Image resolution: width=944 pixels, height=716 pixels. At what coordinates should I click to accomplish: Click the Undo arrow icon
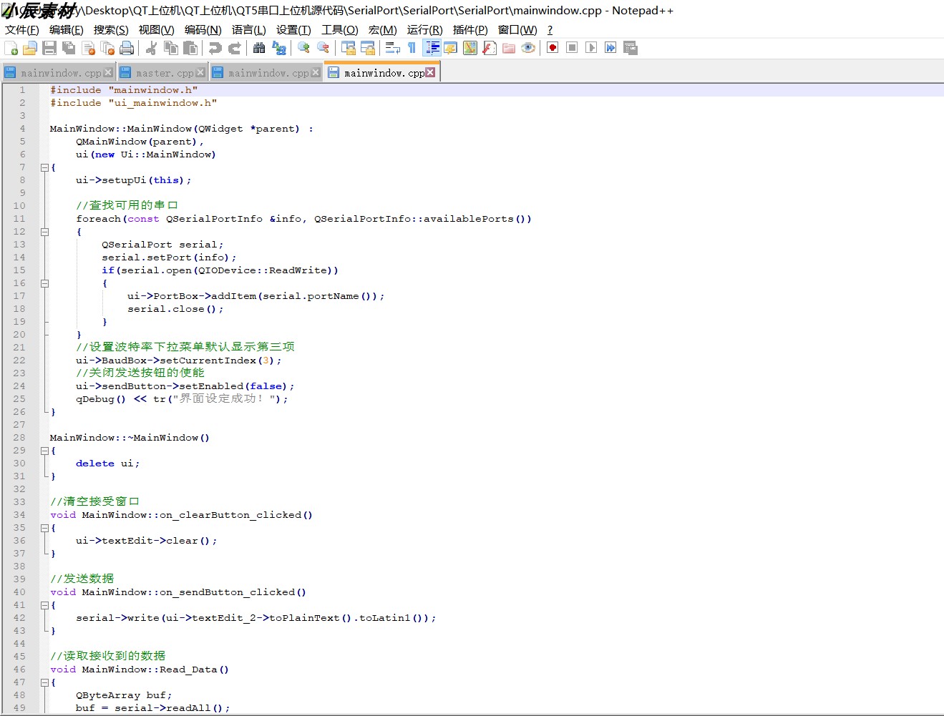click(215, 48)
